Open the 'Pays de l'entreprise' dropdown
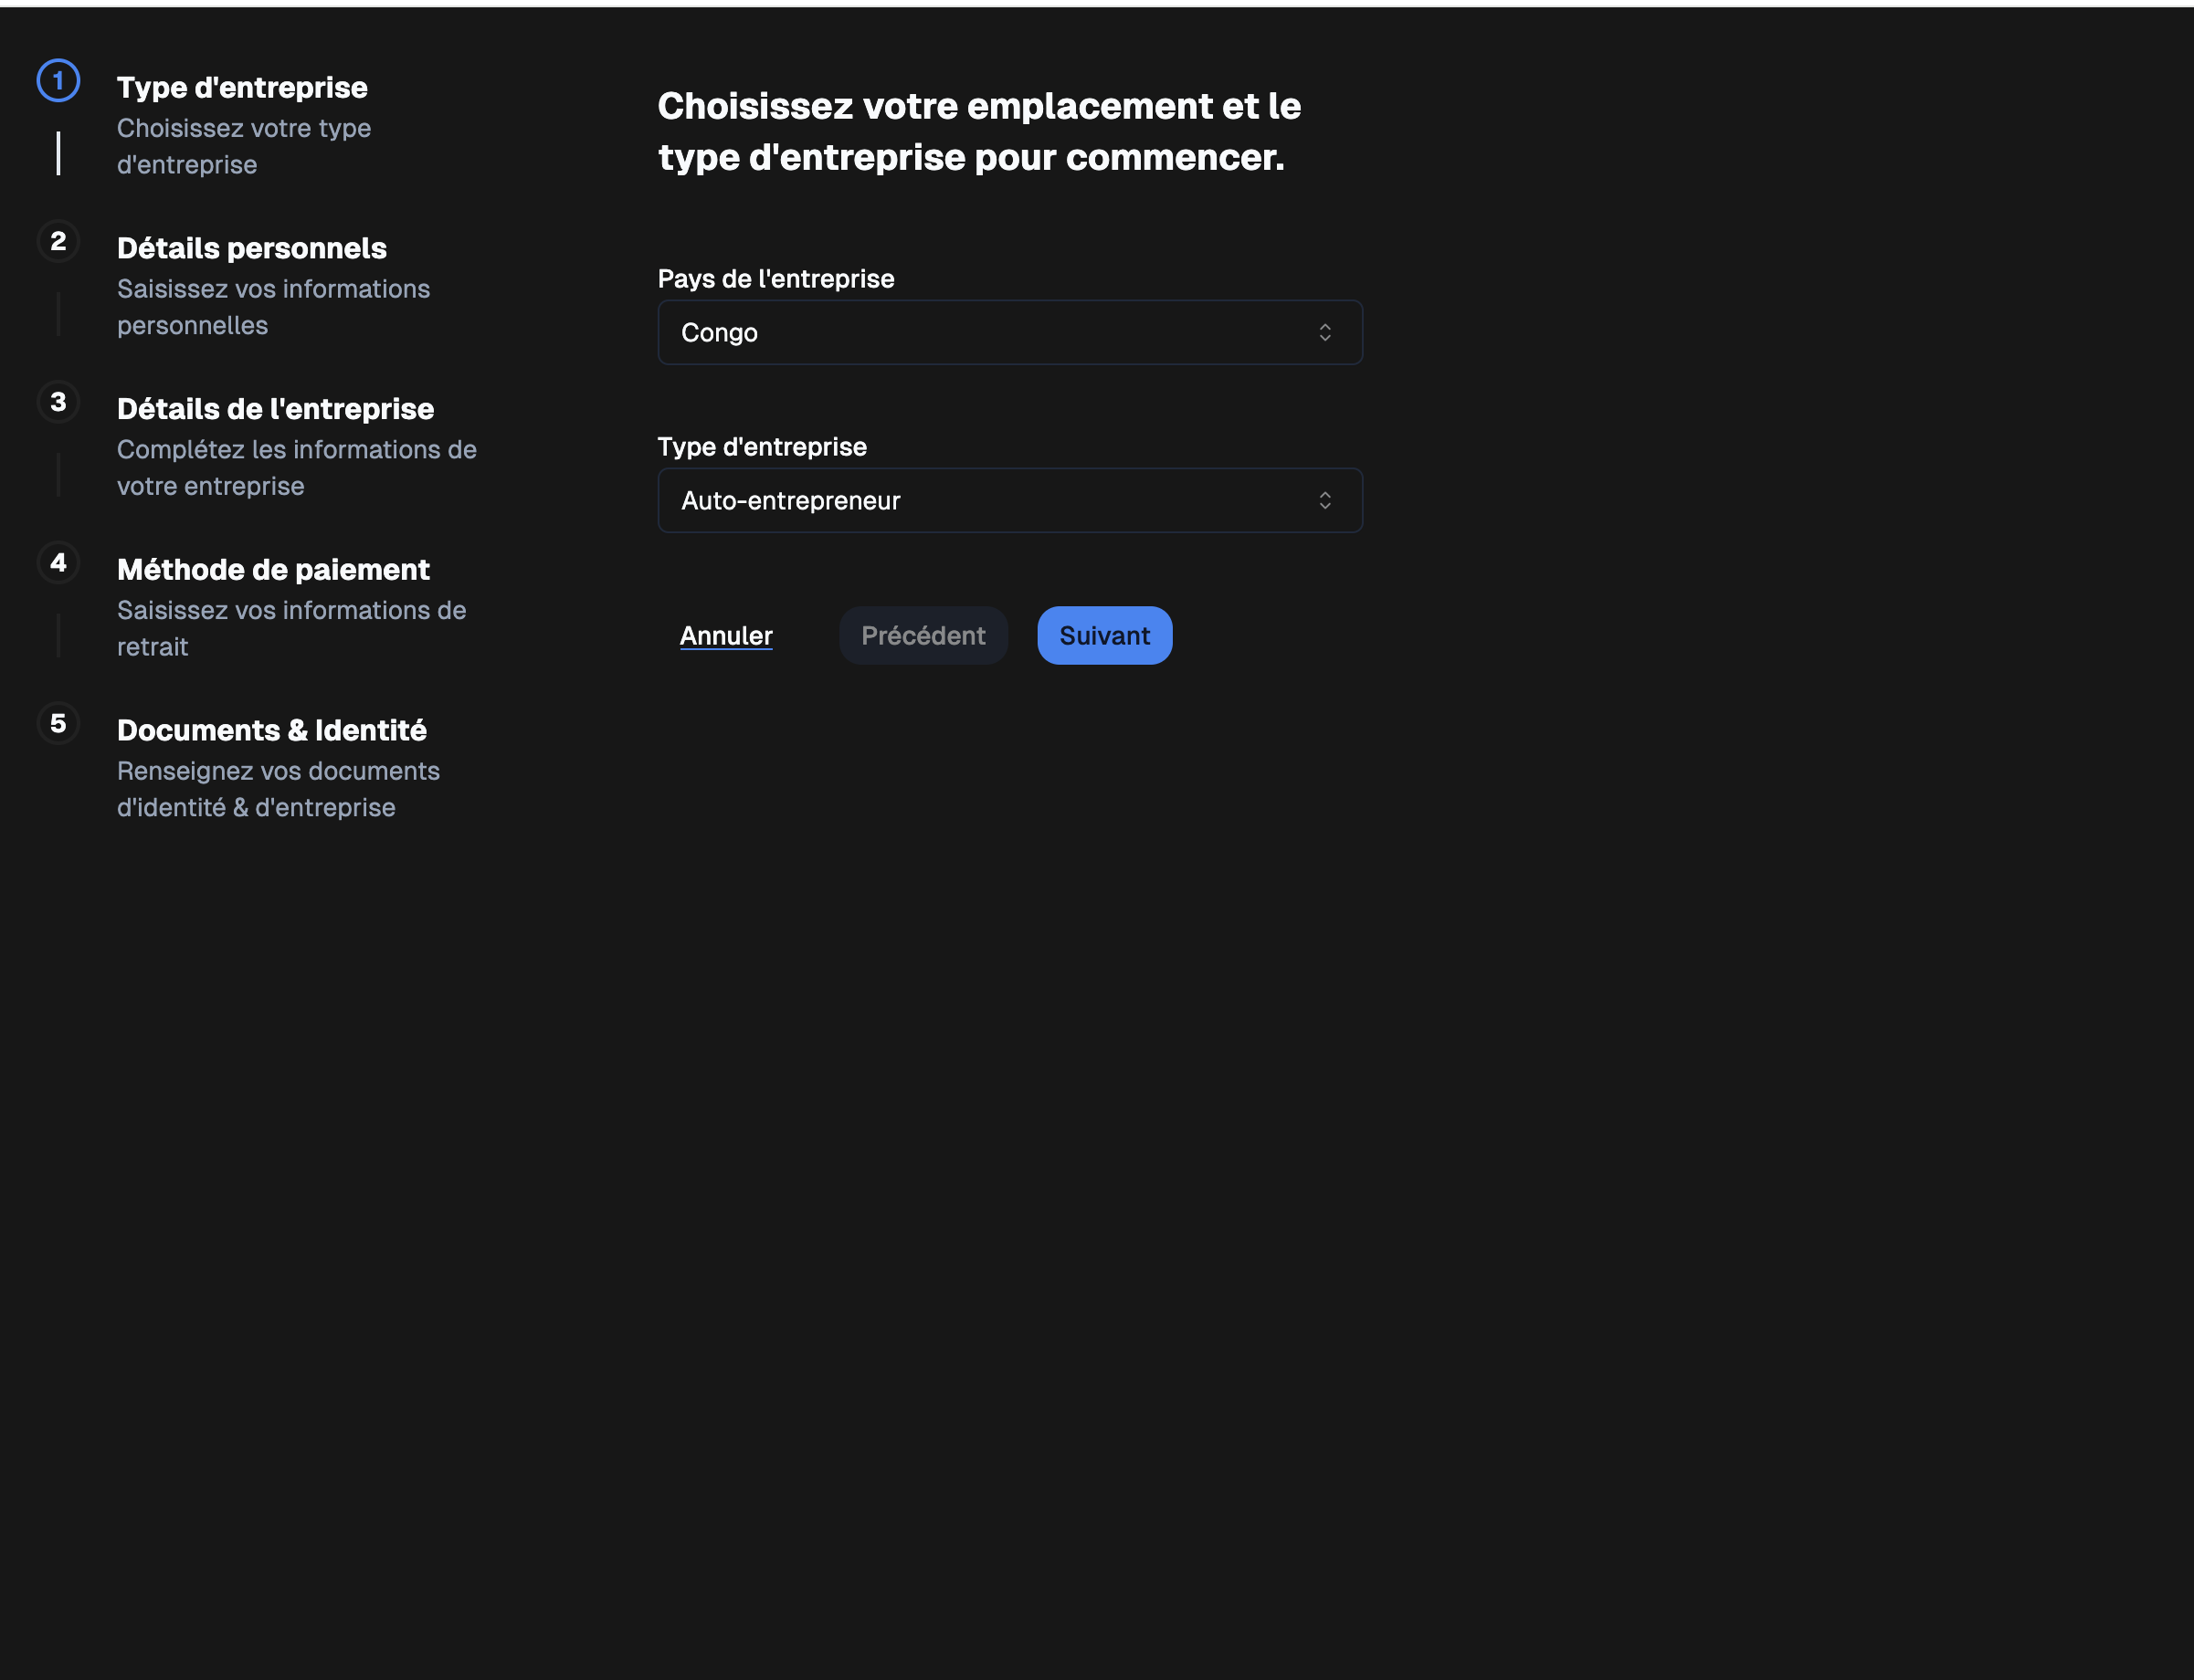 pyautogui.click(x=1009, y=332)
